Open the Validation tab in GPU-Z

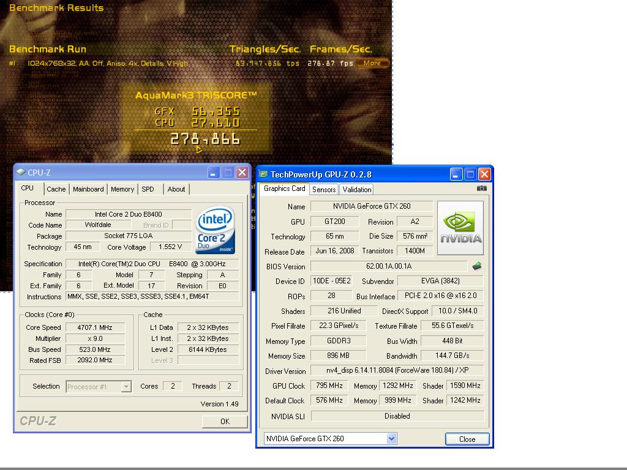point(357,190)
